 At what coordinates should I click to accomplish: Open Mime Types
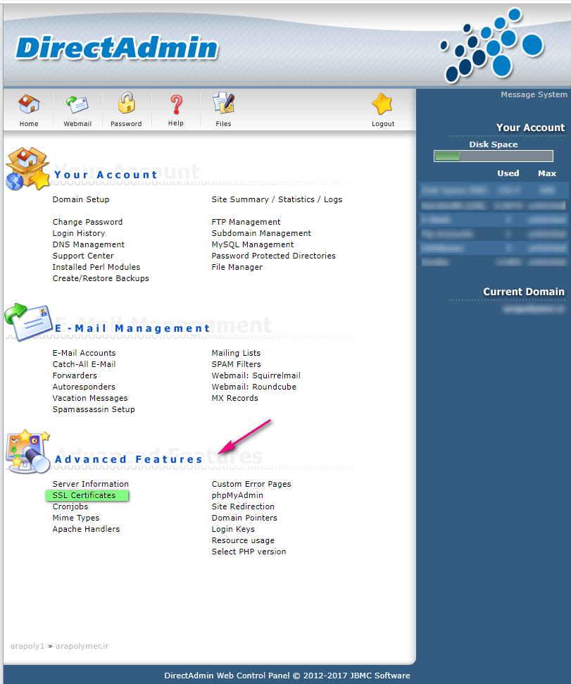(76, 518)
